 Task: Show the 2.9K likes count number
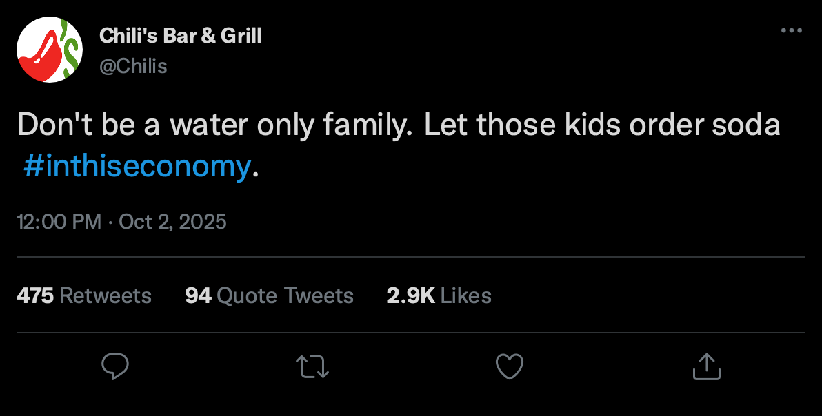pyautogui.click(x=410, y=295)
